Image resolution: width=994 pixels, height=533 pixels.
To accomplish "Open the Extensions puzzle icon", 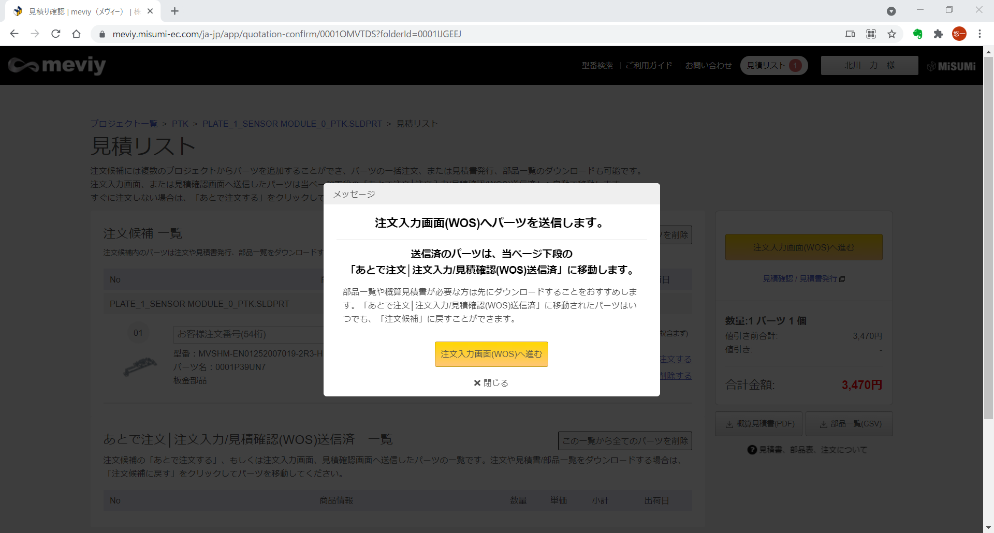I will (938, 34).
